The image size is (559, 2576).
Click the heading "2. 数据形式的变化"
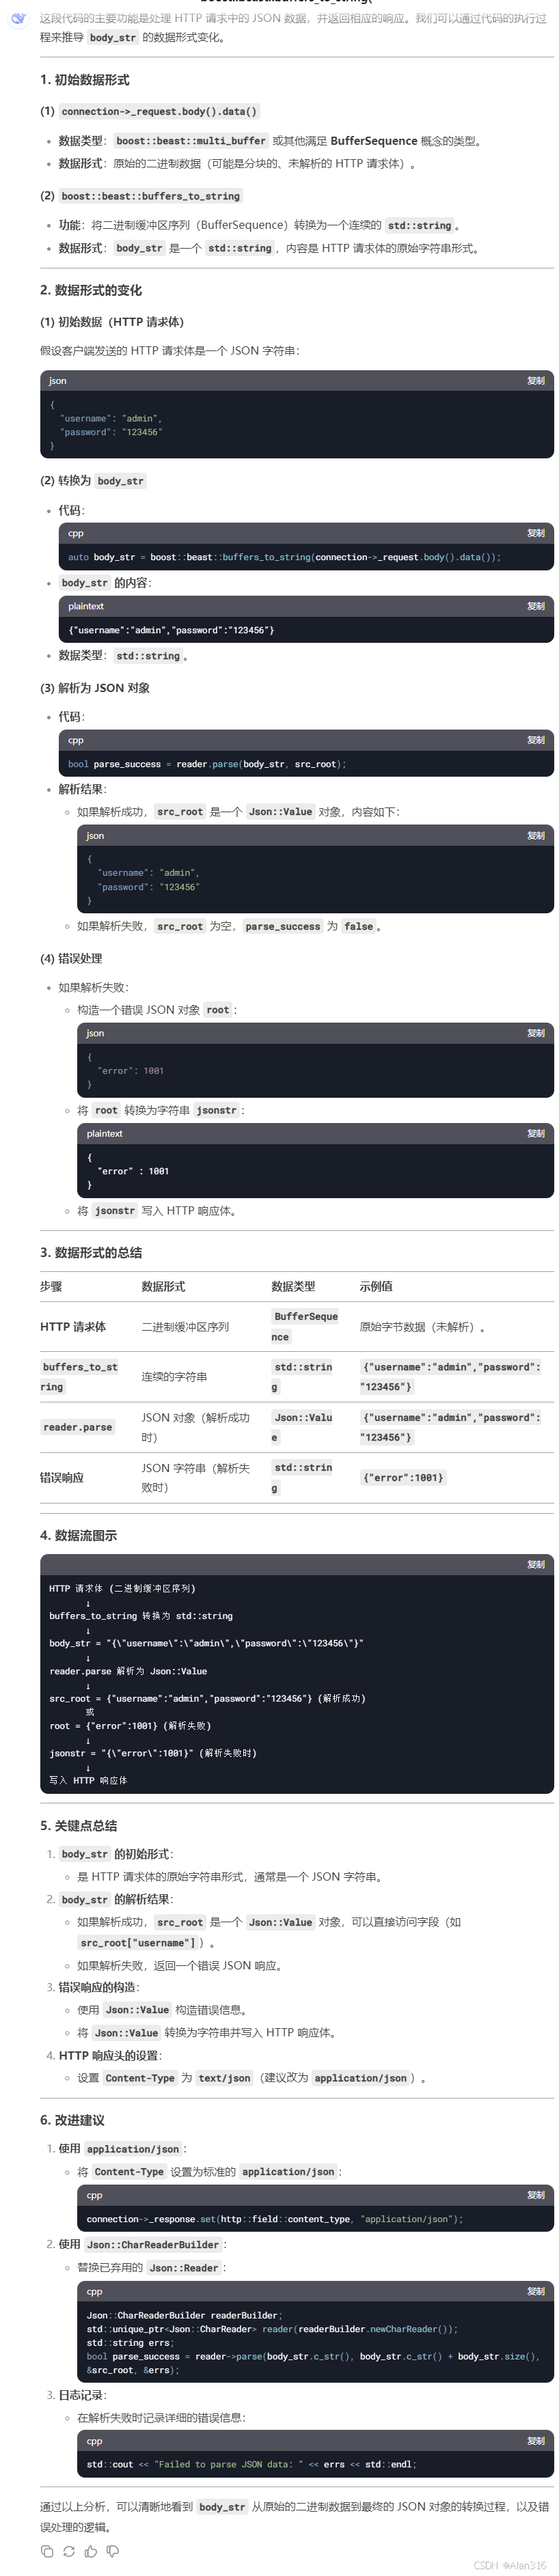tap(91, 290)
